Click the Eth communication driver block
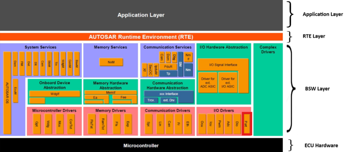The image size is (349, 152). (x=187, y=123)
